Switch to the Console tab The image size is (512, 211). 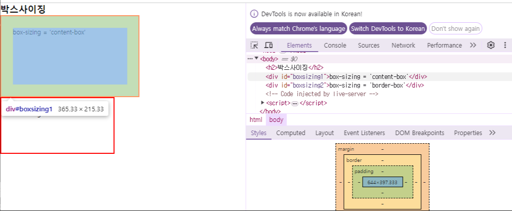335,45
